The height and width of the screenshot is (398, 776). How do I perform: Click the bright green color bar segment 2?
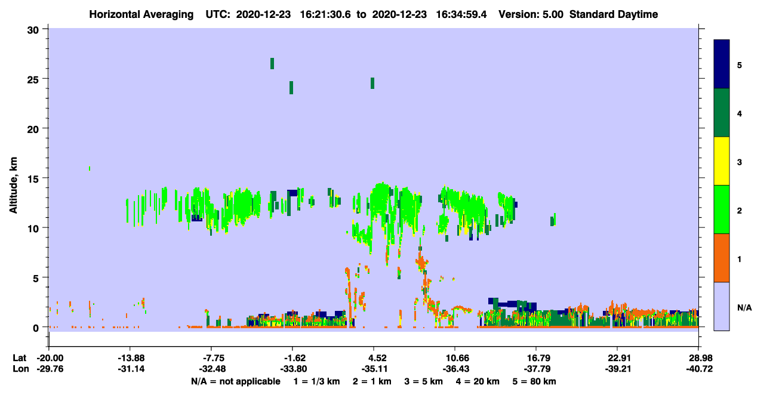[722, 209]
